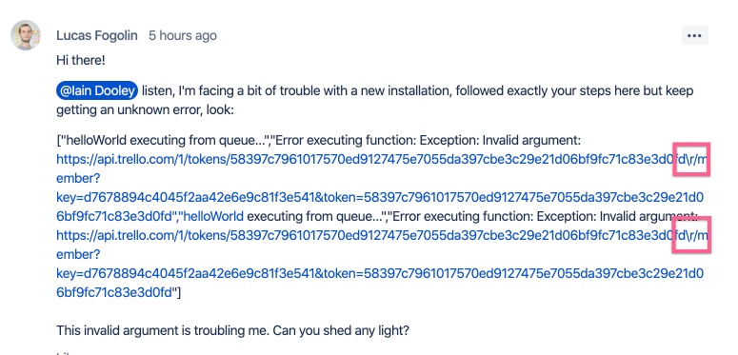The width and height of the screenshot is (738, 355).
Task: Click the "Can you shed any light?" sentence
Action: click(x=341, y=330)
